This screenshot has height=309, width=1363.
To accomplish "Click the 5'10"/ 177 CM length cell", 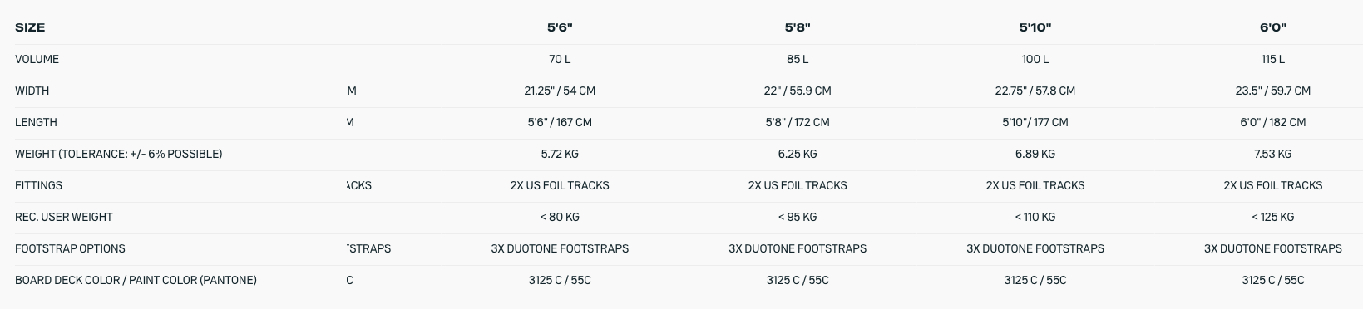I will [1035, 122].
